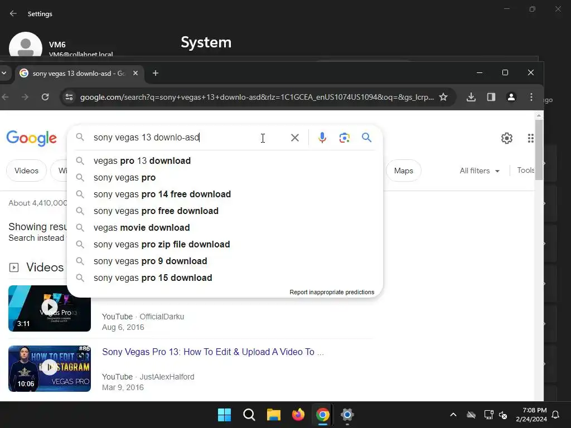The height and width of the screenshot is (428, 571).
Task: Filter results by Videos chip
Action: [26, 171]
